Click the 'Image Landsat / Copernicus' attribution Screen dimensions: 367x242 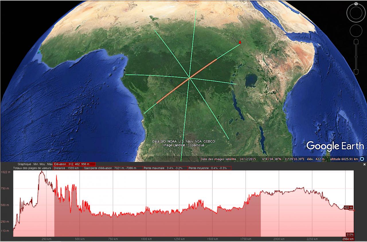coord(183,145)
